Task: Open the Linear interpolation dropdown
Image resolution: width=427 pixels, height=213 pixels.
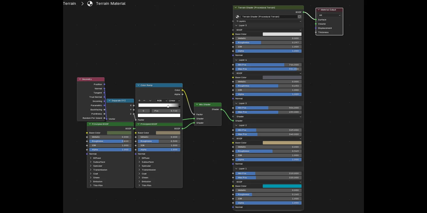Action: [x=174, y=101]
